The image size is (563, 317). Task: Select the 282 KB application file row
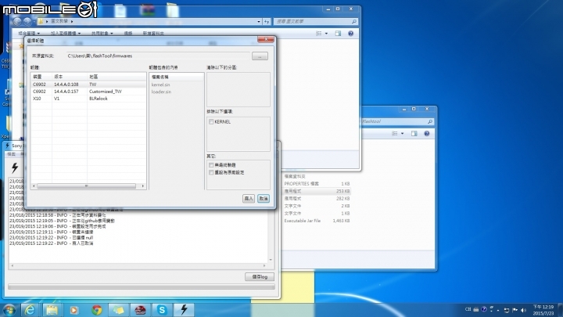317,198
